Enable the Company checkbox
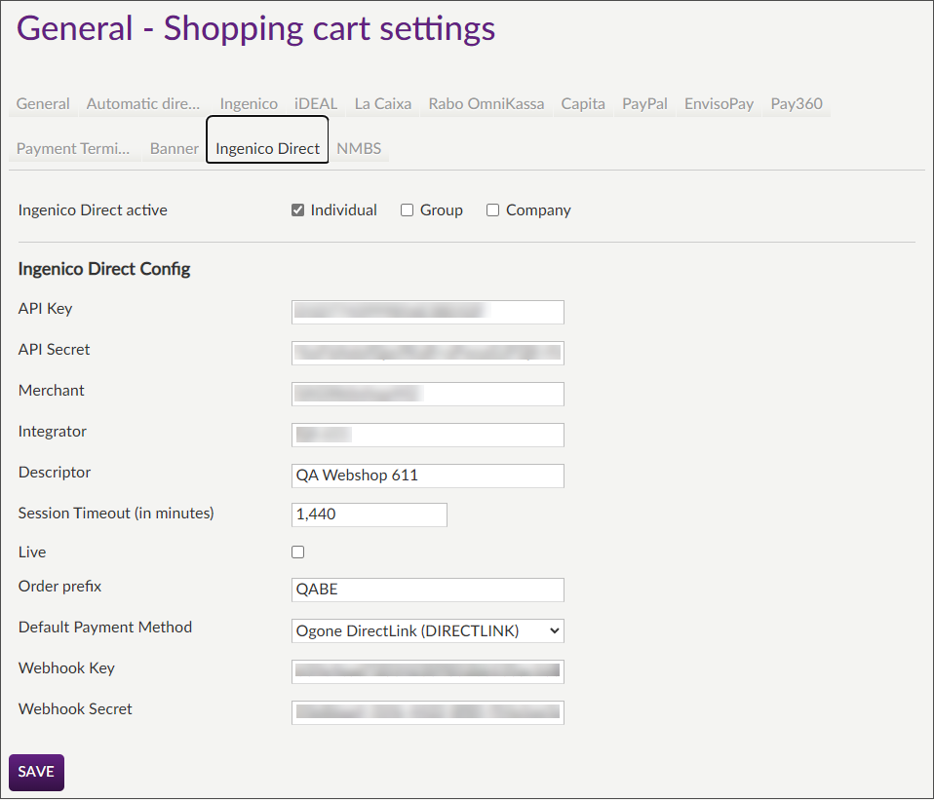Viewport: 934px width, 800px height. [492, 209]
